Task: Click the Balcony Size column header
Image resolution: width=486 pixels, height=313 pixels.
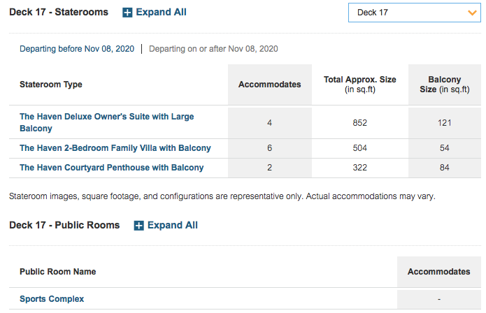Action: coord(445,85)
